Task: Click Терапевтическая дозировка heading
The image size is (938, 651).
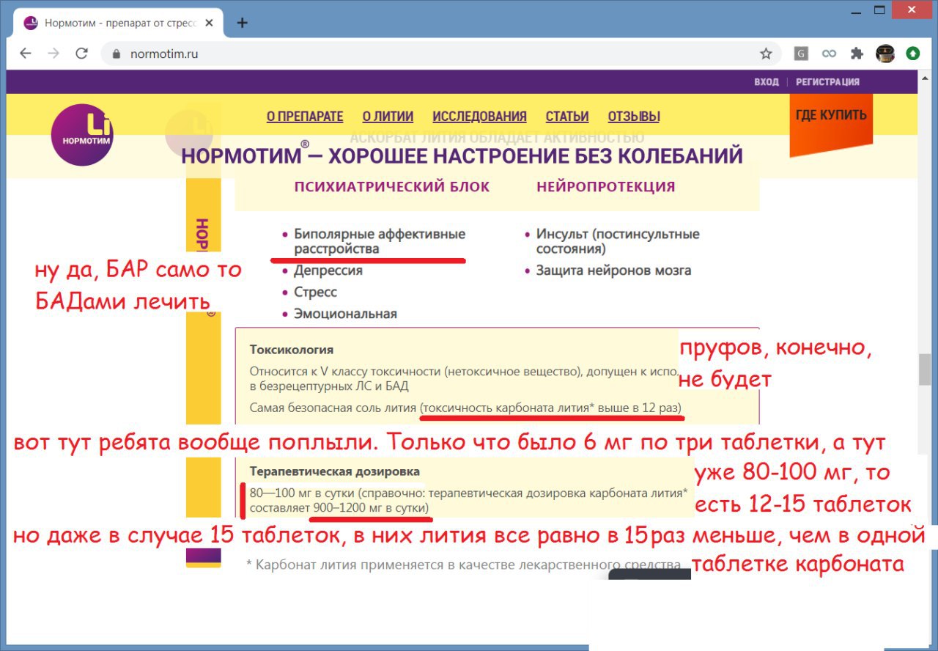Action: [335, 471]
